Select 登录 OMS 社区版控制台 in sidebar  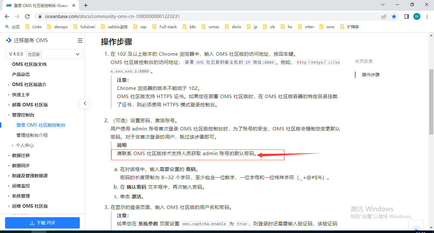pyautogui.click(x=41, y=125)
